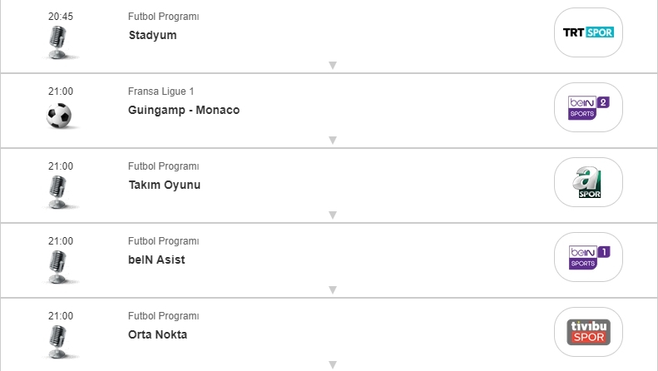This screenshot has width=658, height=371.
Task: Open the Guingamp - Monaco match title
Action: 184,110
